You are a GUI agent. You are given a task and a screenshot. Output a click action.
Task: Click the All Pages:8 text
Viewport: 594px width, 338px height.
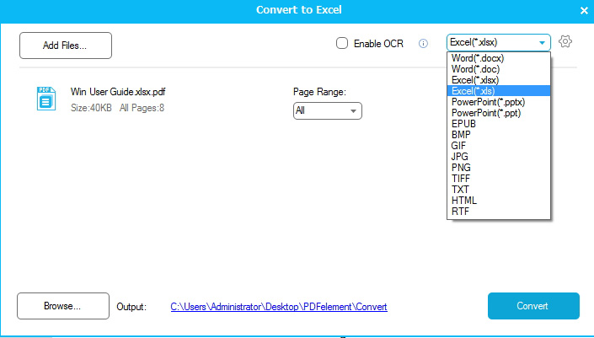coord(142,108)
